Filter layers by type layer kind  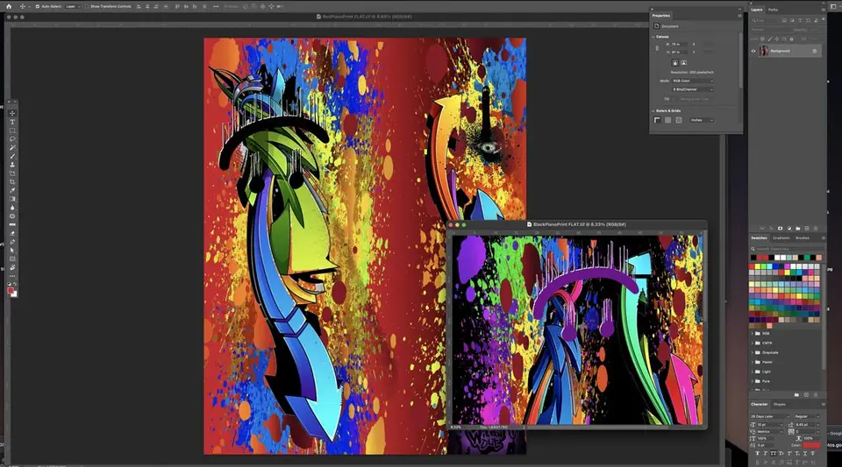pyautogui.click(x=800, y=20)
